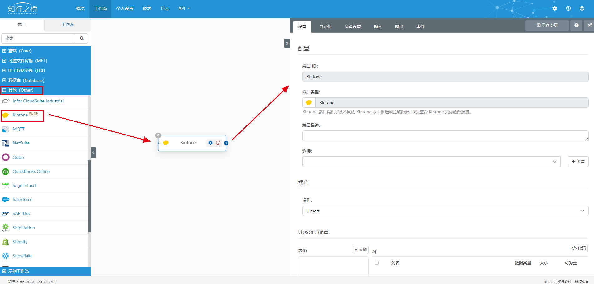This screenshot has width=594, height=284.
Task: Click the help question icon beside Save
Action: (x=577, y=26)
